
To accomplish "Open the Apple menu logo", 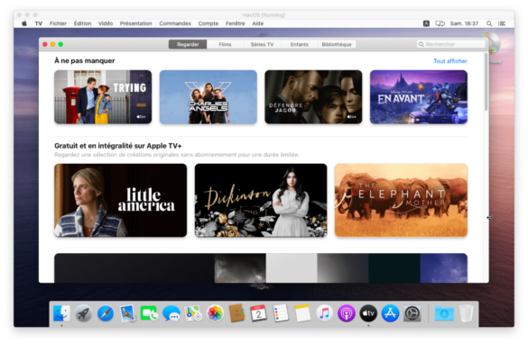I will pyautogui.click(x=24, y=23).
